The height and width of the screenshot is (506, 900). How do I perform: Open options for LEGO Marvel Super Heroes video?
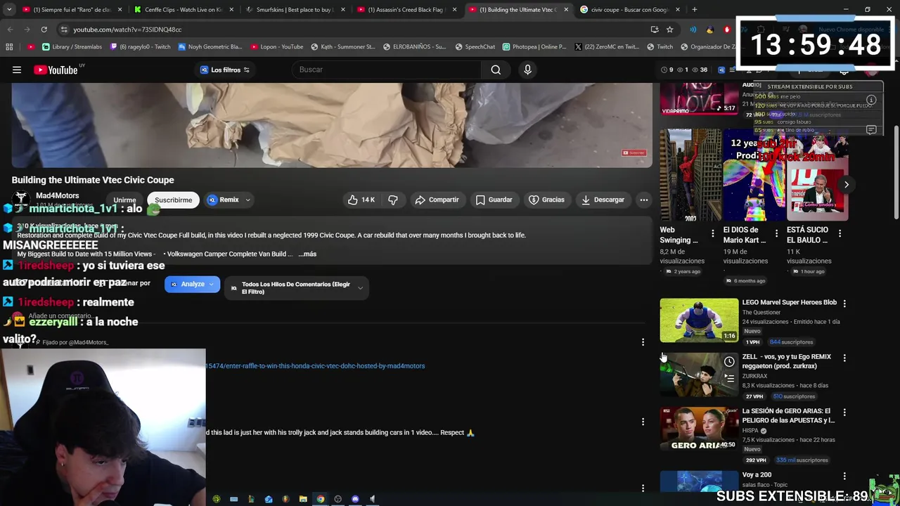point(844,304)
